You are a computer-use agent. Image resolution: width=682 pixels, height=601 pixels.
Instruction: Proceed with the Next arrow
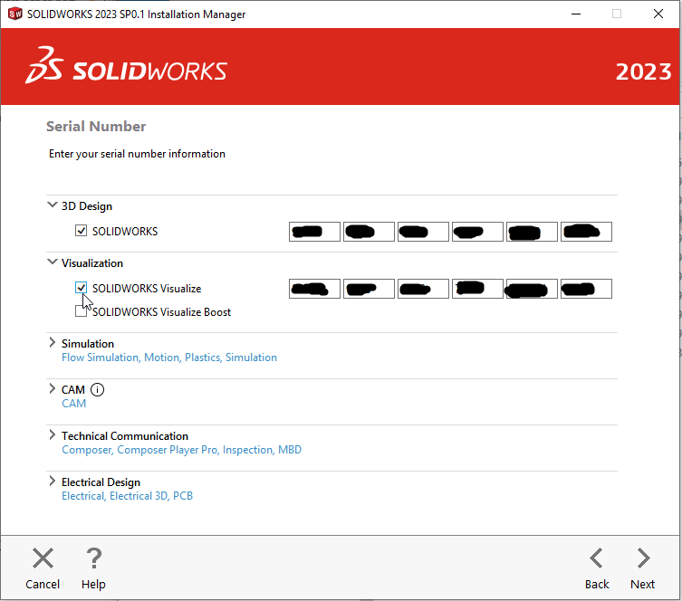click(x=642, y=558)
